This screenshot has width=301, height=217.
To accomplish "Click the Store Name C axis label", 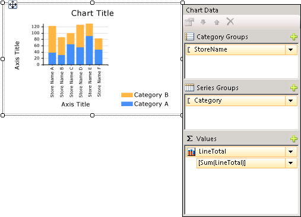I will pos(71,82).
